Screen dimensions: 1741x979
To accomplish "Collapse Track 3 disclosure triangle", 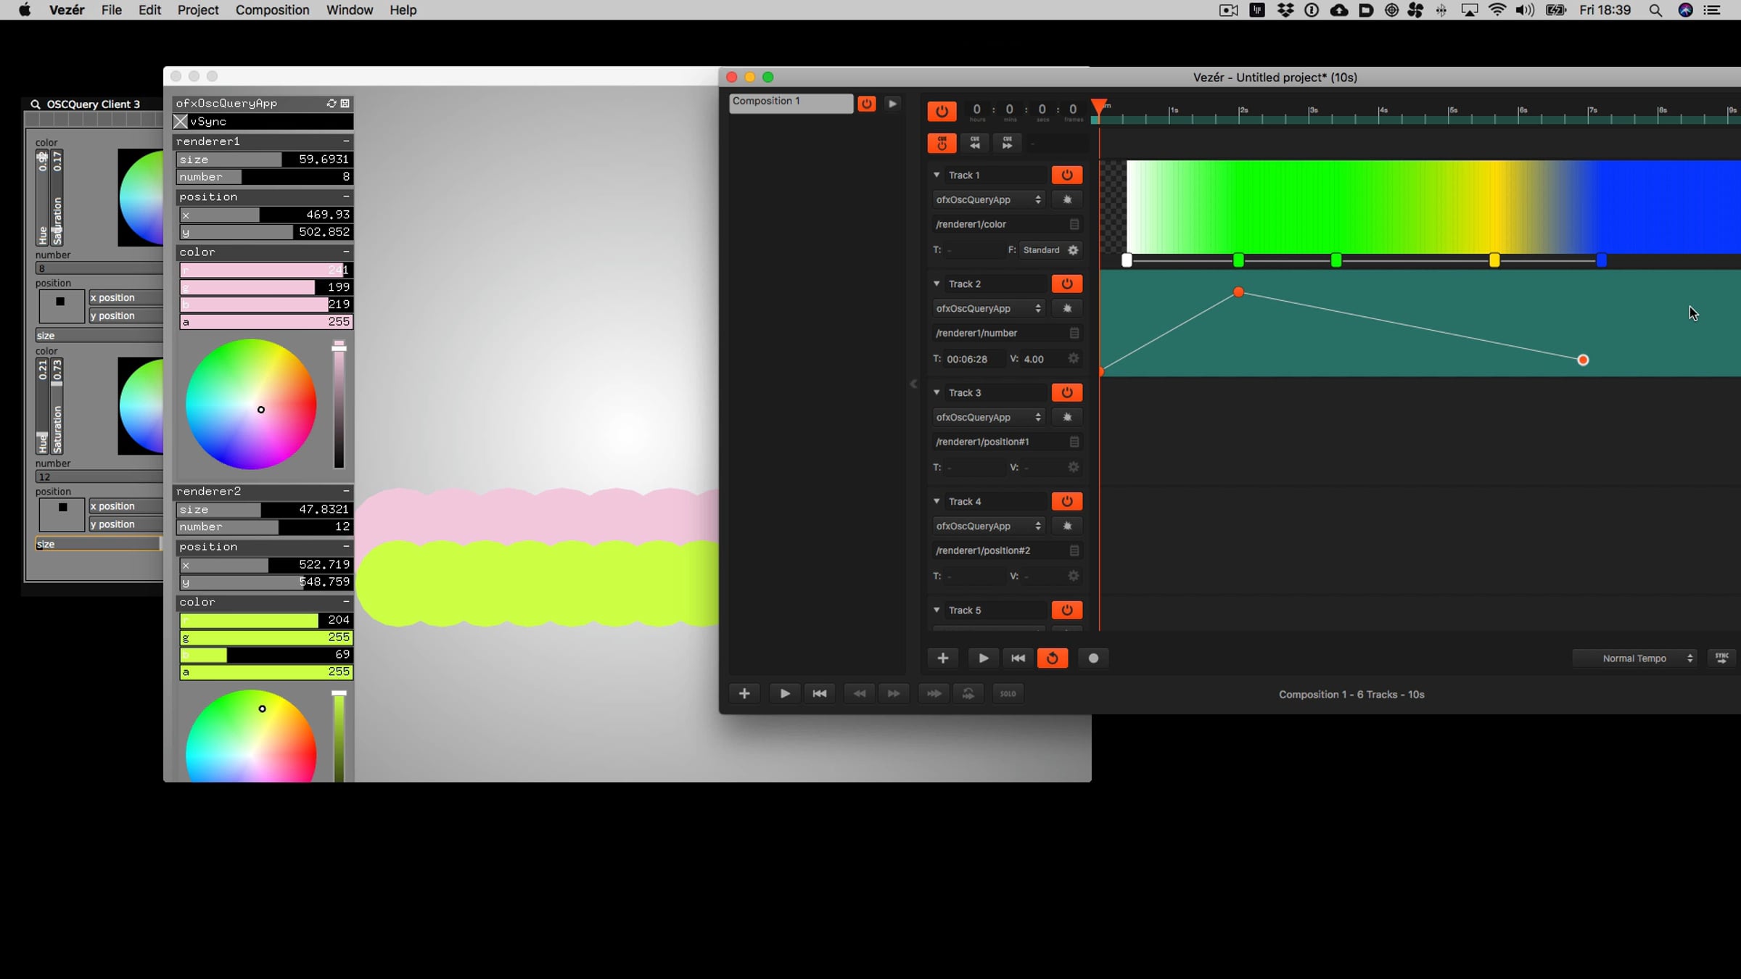I will pos(937,392).
